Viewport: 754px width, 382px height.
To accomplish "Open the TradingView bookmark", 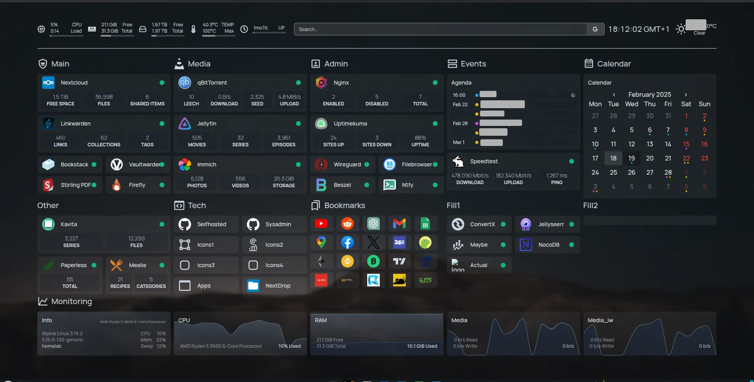I will pos(399,261).
